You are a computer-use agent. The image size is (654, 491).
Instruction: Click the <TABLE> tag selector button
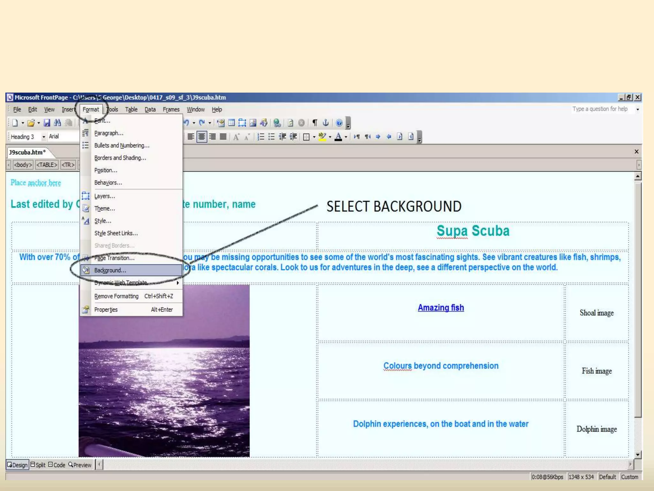[x=47, y=165]
